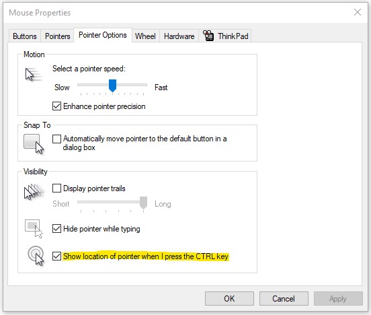371x315 pixels.
Task: Open the Hardware tab
Action: point(179,36)
